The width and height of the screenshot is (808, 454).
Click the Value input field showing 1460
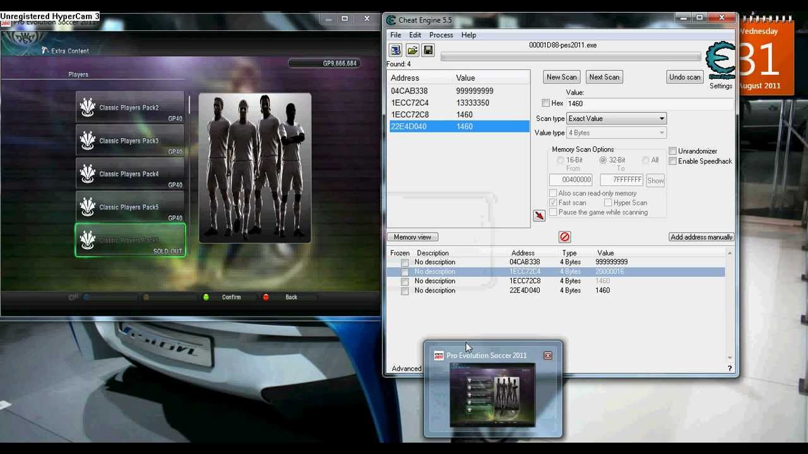click(650, 103)
